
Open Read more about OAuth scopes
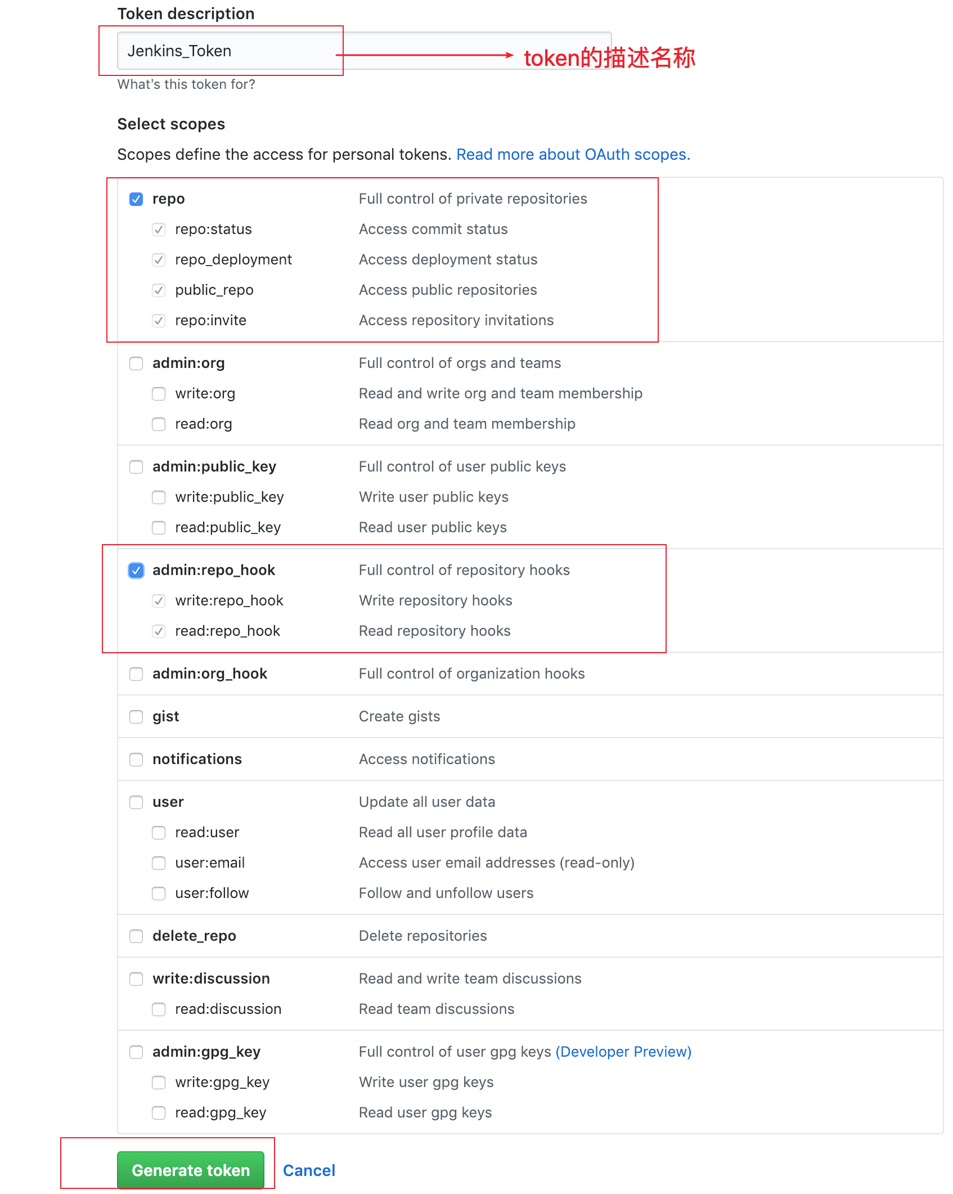click(x=573, y=154)
